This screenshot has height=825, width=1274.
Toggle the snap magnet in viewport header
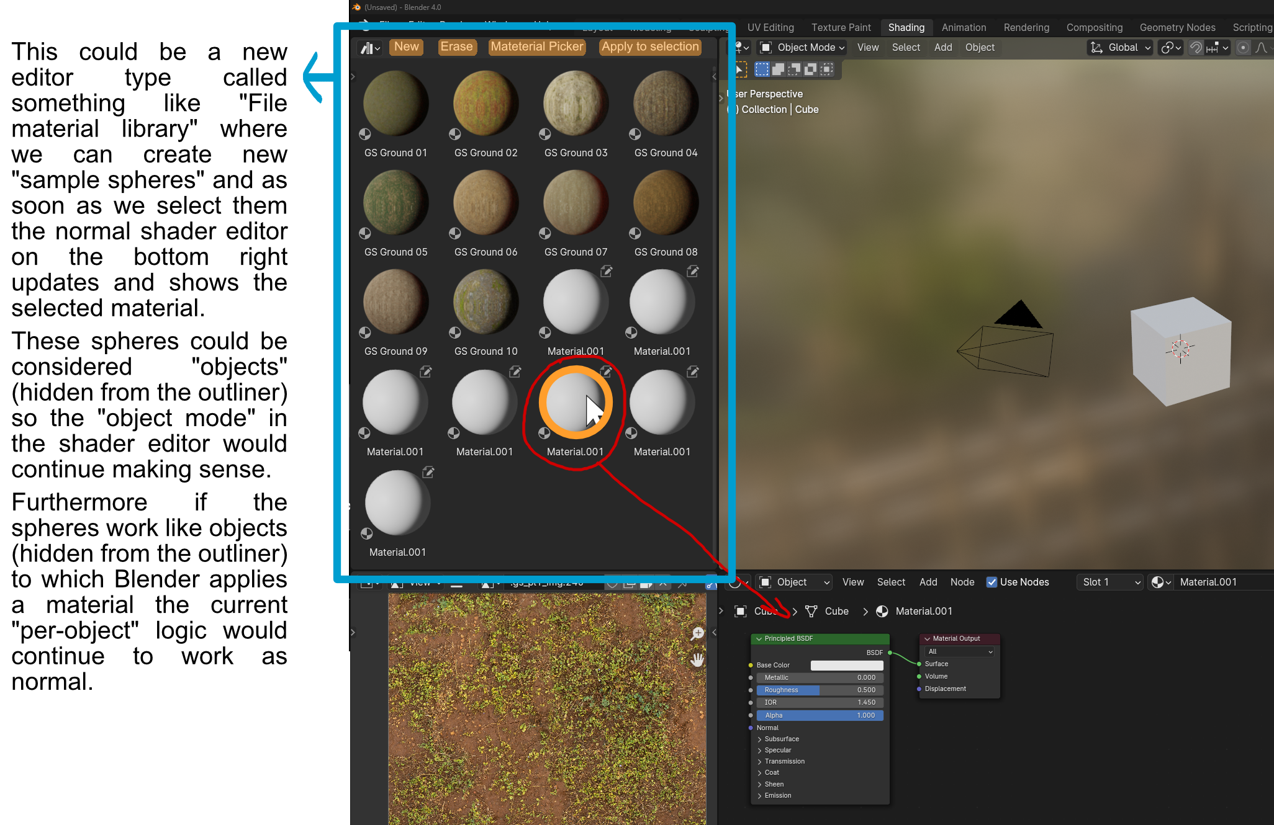pyautogui.click(x=1195, y=48)
